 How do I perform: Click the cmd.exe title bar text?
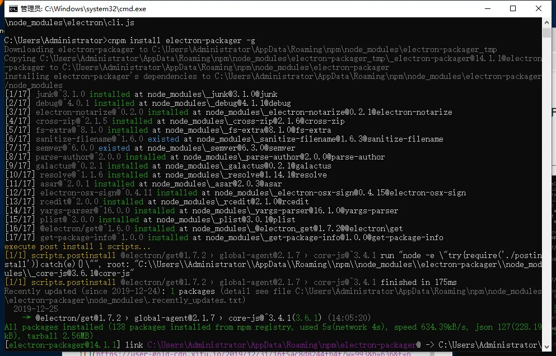point(83,9)
